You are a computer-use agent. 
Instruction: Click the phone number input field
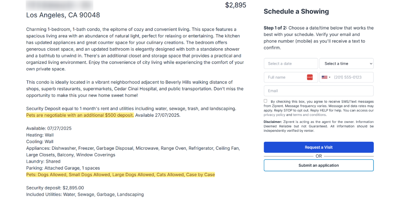[x=352, y=77]
